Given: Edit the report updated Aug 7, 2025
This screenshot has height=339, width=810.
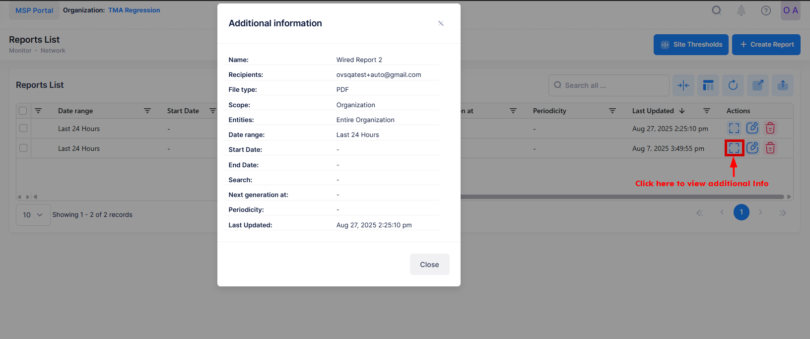Looking at the screenshot, I should pyautogui.click(x=752, y=148).
